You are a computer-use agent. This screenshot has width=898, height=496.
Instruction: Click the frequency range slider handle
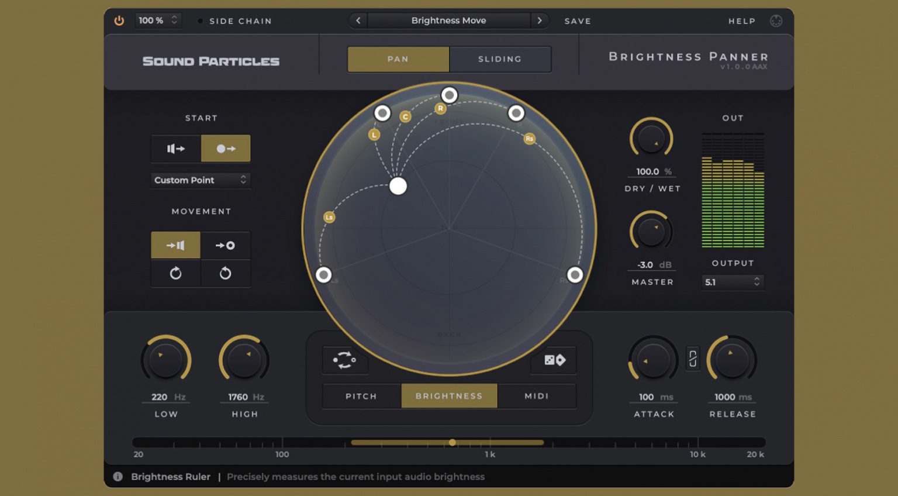453,443
